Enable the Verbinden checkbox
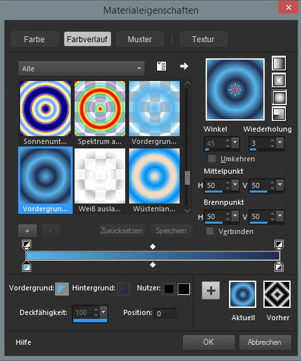The width and height of the screenshot is (301, 361). click(x=210, y=231)
